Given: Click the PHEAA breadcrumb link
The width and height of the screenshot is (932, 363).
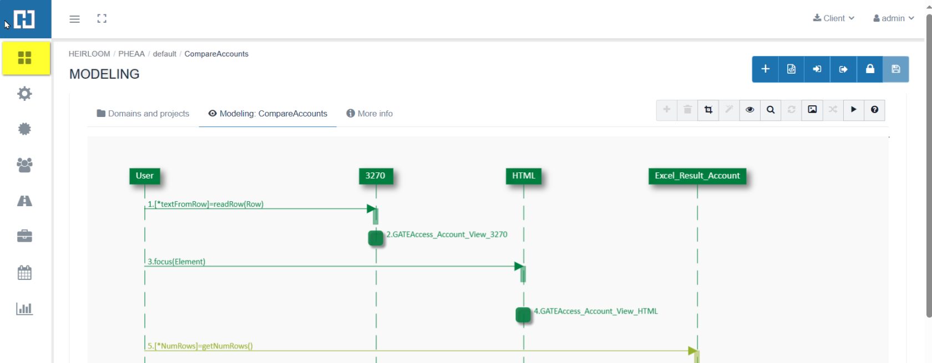Looking at the screenshot, I should coord(131,54).
